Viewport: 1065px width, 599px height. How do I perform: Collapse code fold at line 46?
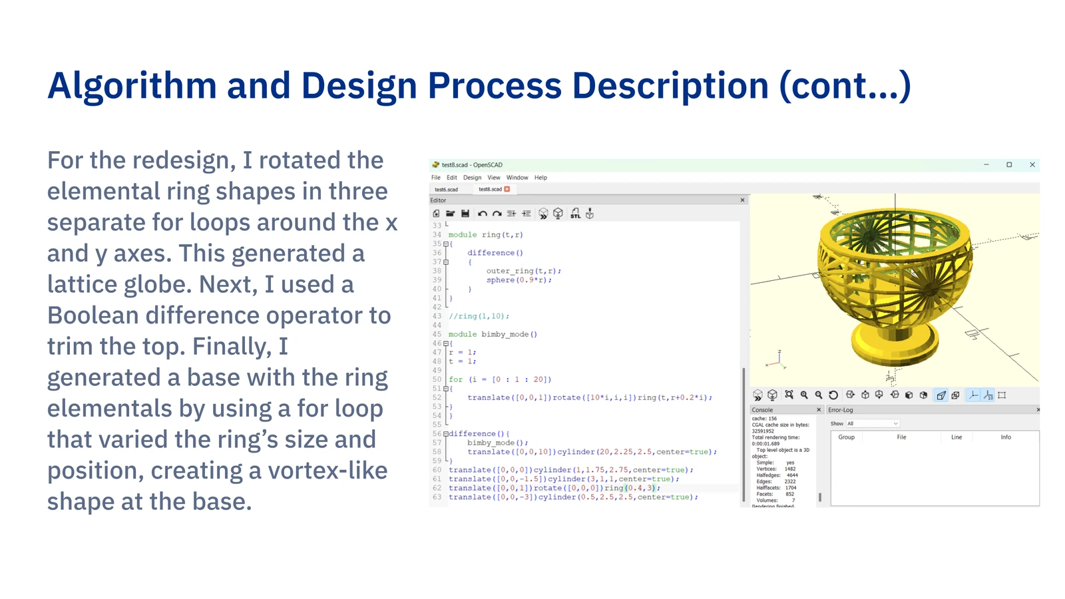pyautogui.click(x=446, y=343)
